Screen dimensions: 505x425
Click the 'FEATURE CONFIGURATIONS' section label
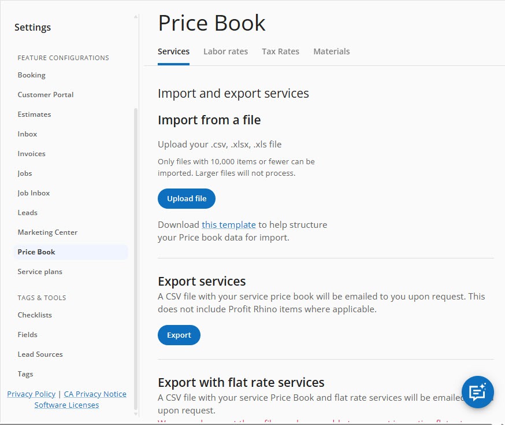click(64, 58)
